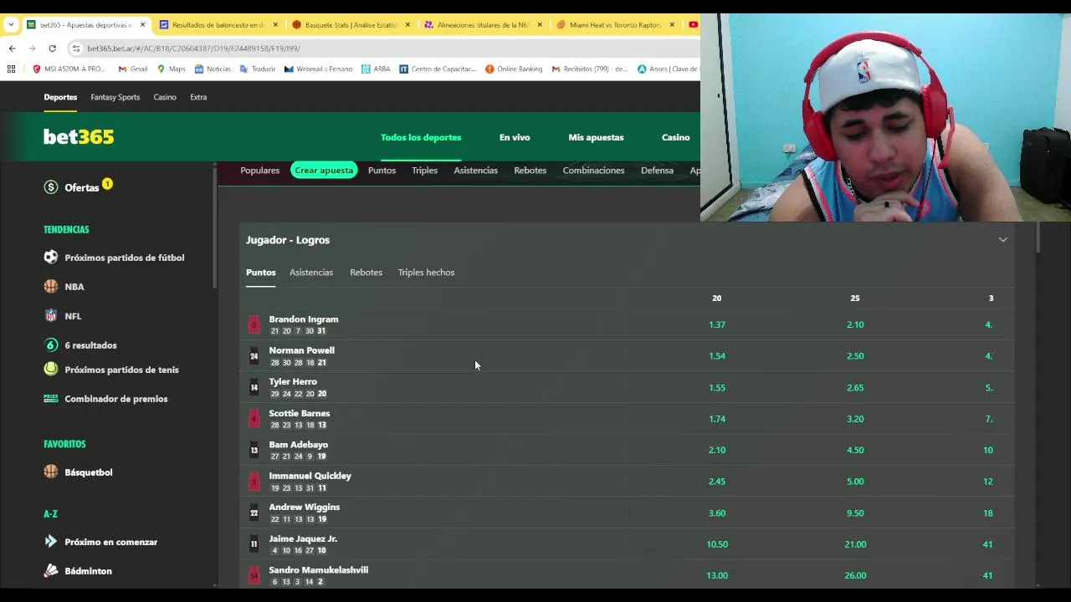Screen dimensions: 1071x602
Task: Click the browser address bar URL
Action: 193,48
